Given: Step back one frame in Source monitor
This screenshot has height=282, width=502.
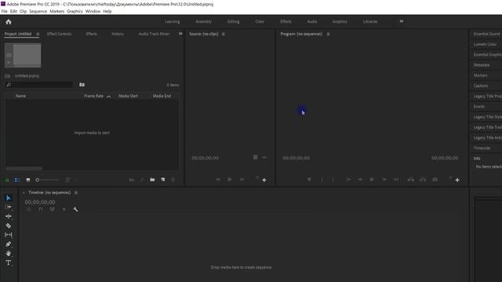Looking at the screenshot, I should 218,179.
